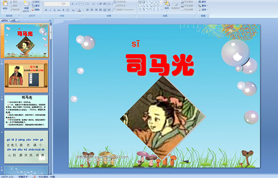Image resolution: width=278 pixels, height=178 pixels.
Task: Select the Isosceles Triangle shape
Action: click(x=144, y=6)
